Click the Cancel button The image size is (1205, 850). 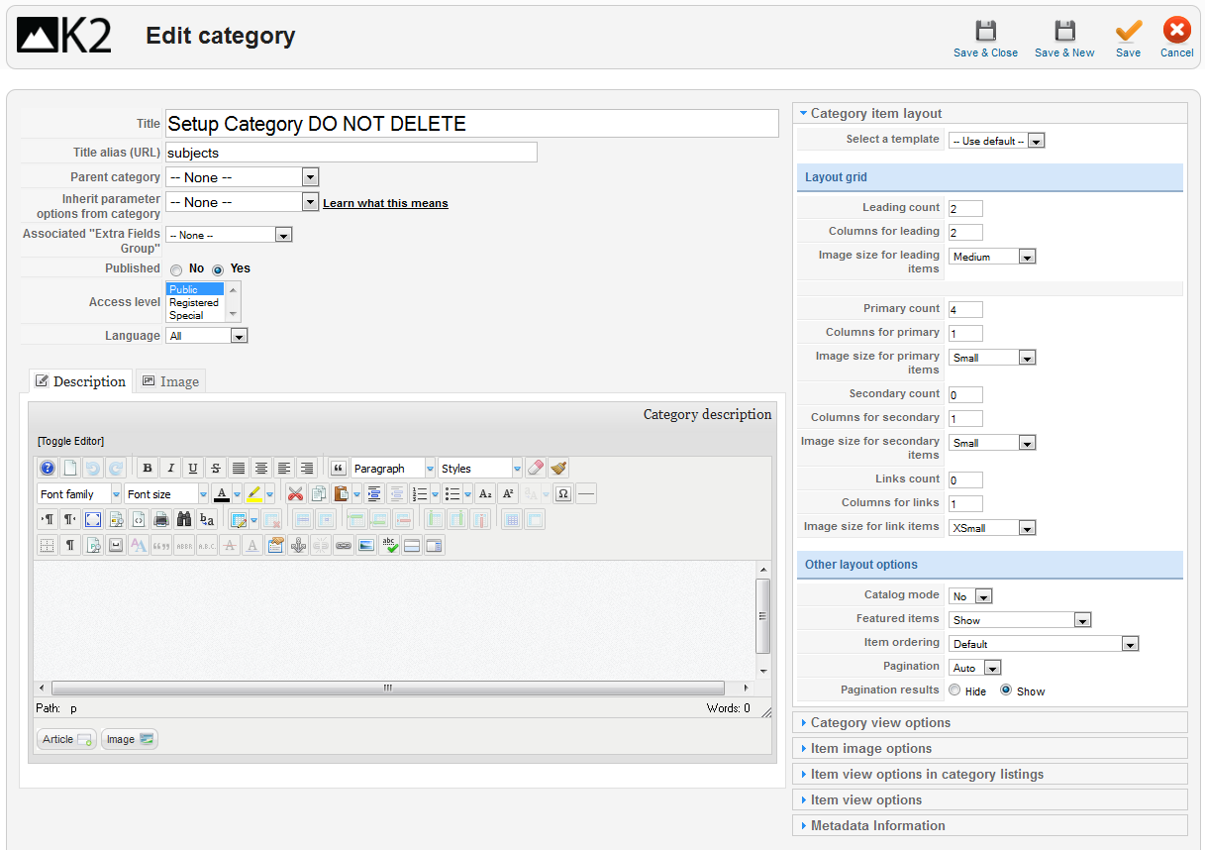coord(1176,40)
